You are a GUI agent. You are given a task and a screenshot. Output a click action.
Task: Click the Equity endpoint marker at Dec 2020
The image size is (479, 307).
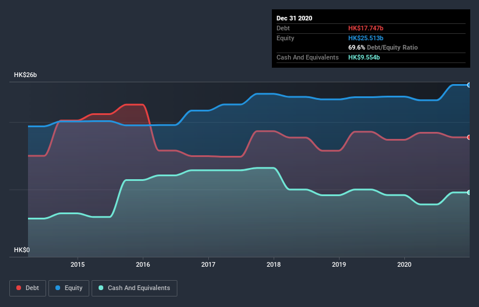pyautogui.click(x=469, y=85)
